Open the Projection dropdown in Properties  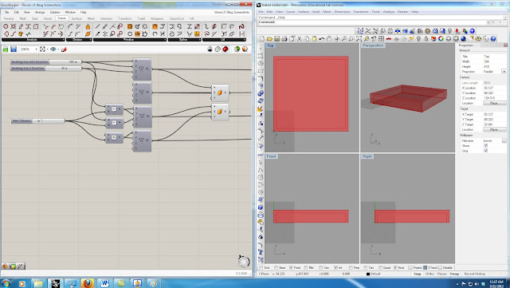504,71
